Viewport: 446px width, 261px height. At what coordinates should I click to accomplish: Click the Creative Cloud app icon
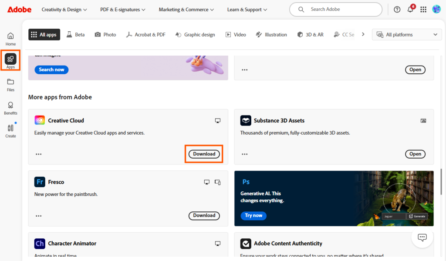40,120
